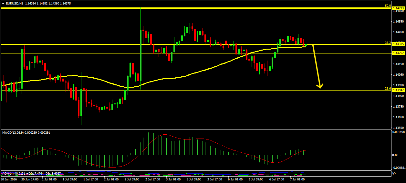Click the 30 Jun 2026 date label

[9, 179]
